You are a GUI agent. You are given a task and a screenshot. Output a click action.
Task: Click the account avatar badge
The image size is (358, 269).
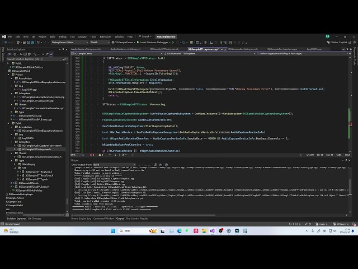click(327, 36)
